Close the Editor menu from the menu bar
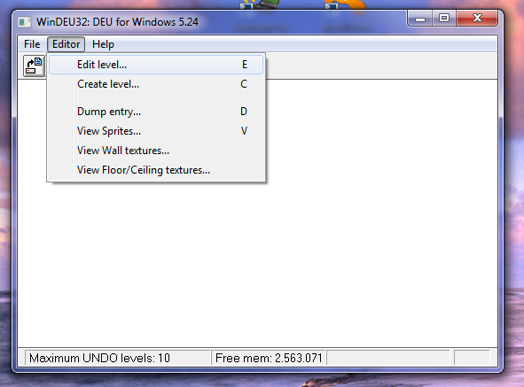 pos(66,44)
